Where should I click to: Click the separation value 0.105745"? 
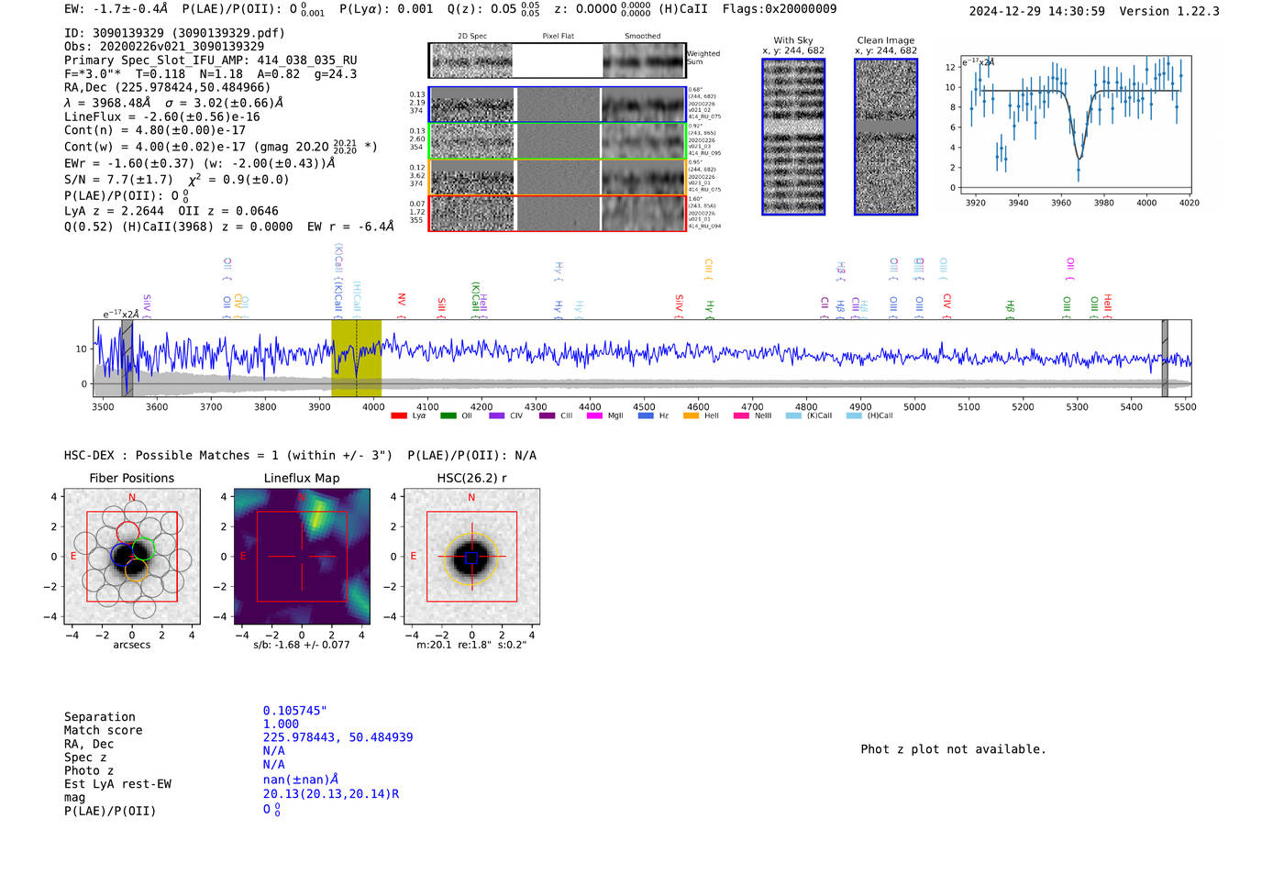(294, 711)
